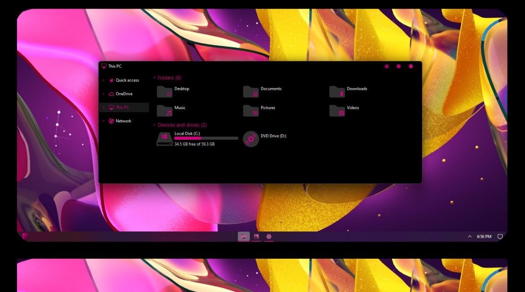Viewport: 525px width, 292px height.
Task: Select the Local Disk (C:) drive icon
Action: pyautogui.click(x=164, y=139)
